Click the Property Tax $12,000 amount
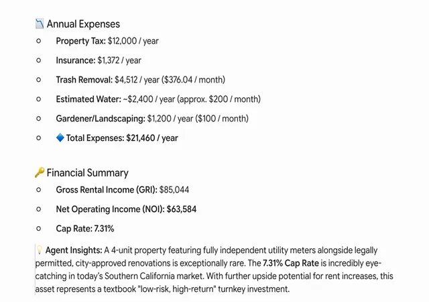This screenshot has height=302, width=429. tap(122, 41)
